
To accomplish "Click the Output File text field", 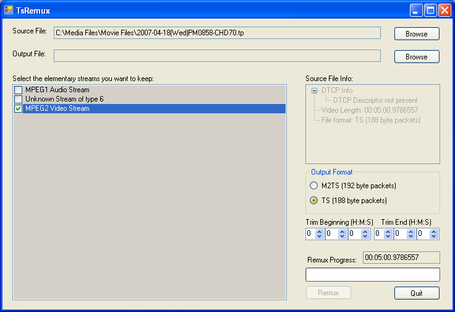I will (216, 56).
